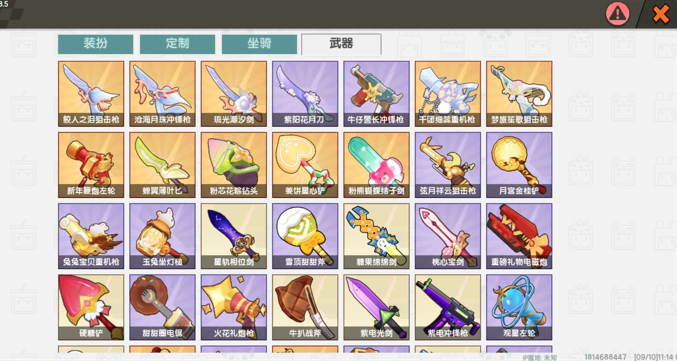Select the 坐骑 tab
This screenshot has height=361, width=677.
tap(259, 44)
